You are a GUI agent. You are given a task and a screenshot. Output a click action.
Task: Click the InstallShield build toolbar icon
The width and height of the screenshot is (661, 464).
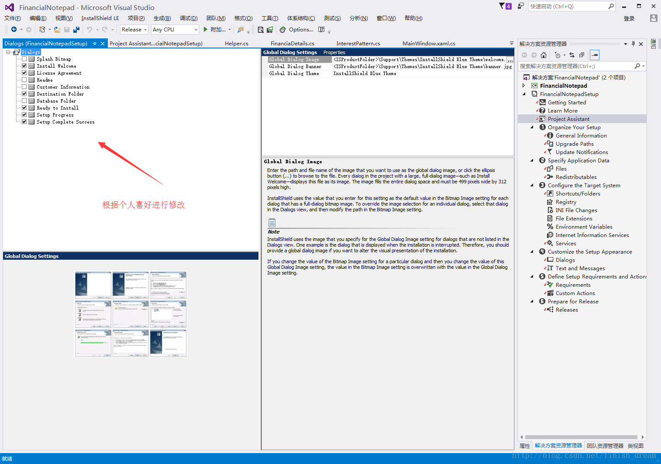click(x=270, y=29)
